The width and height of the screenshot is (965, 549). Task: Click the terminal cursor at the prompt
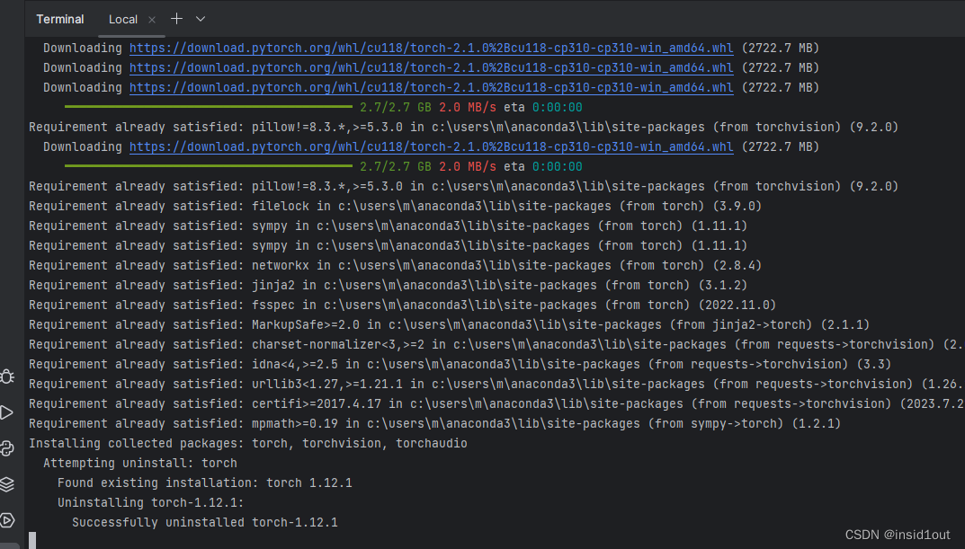tap(33, 539)
